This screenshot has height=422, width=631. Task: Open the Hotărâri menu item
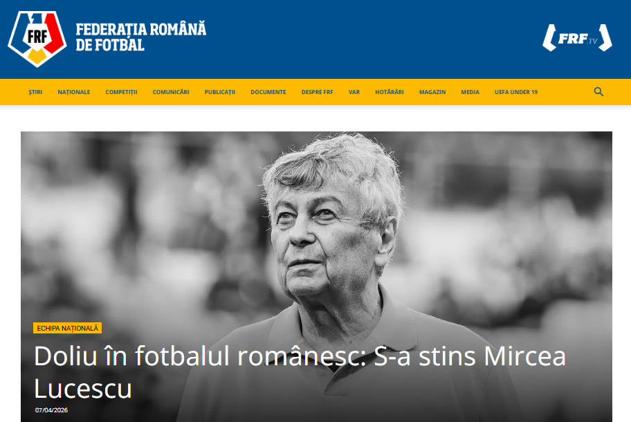coord(389,92)
